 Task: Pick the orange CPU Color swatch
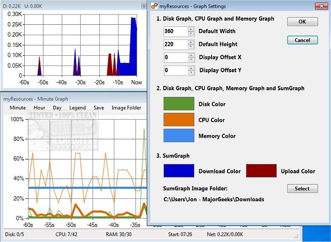(179, 120)
